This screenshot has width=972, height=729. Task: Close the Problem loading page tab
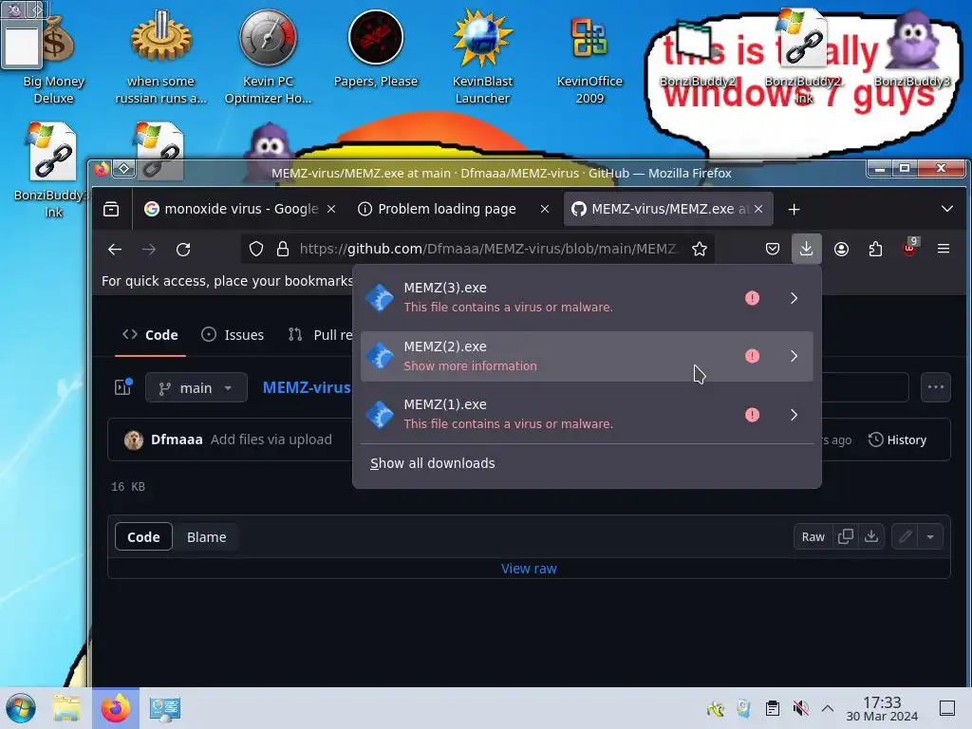click(x=545, y=209)
